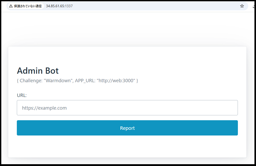Submit the form with the Report button

tap(127, 128)
